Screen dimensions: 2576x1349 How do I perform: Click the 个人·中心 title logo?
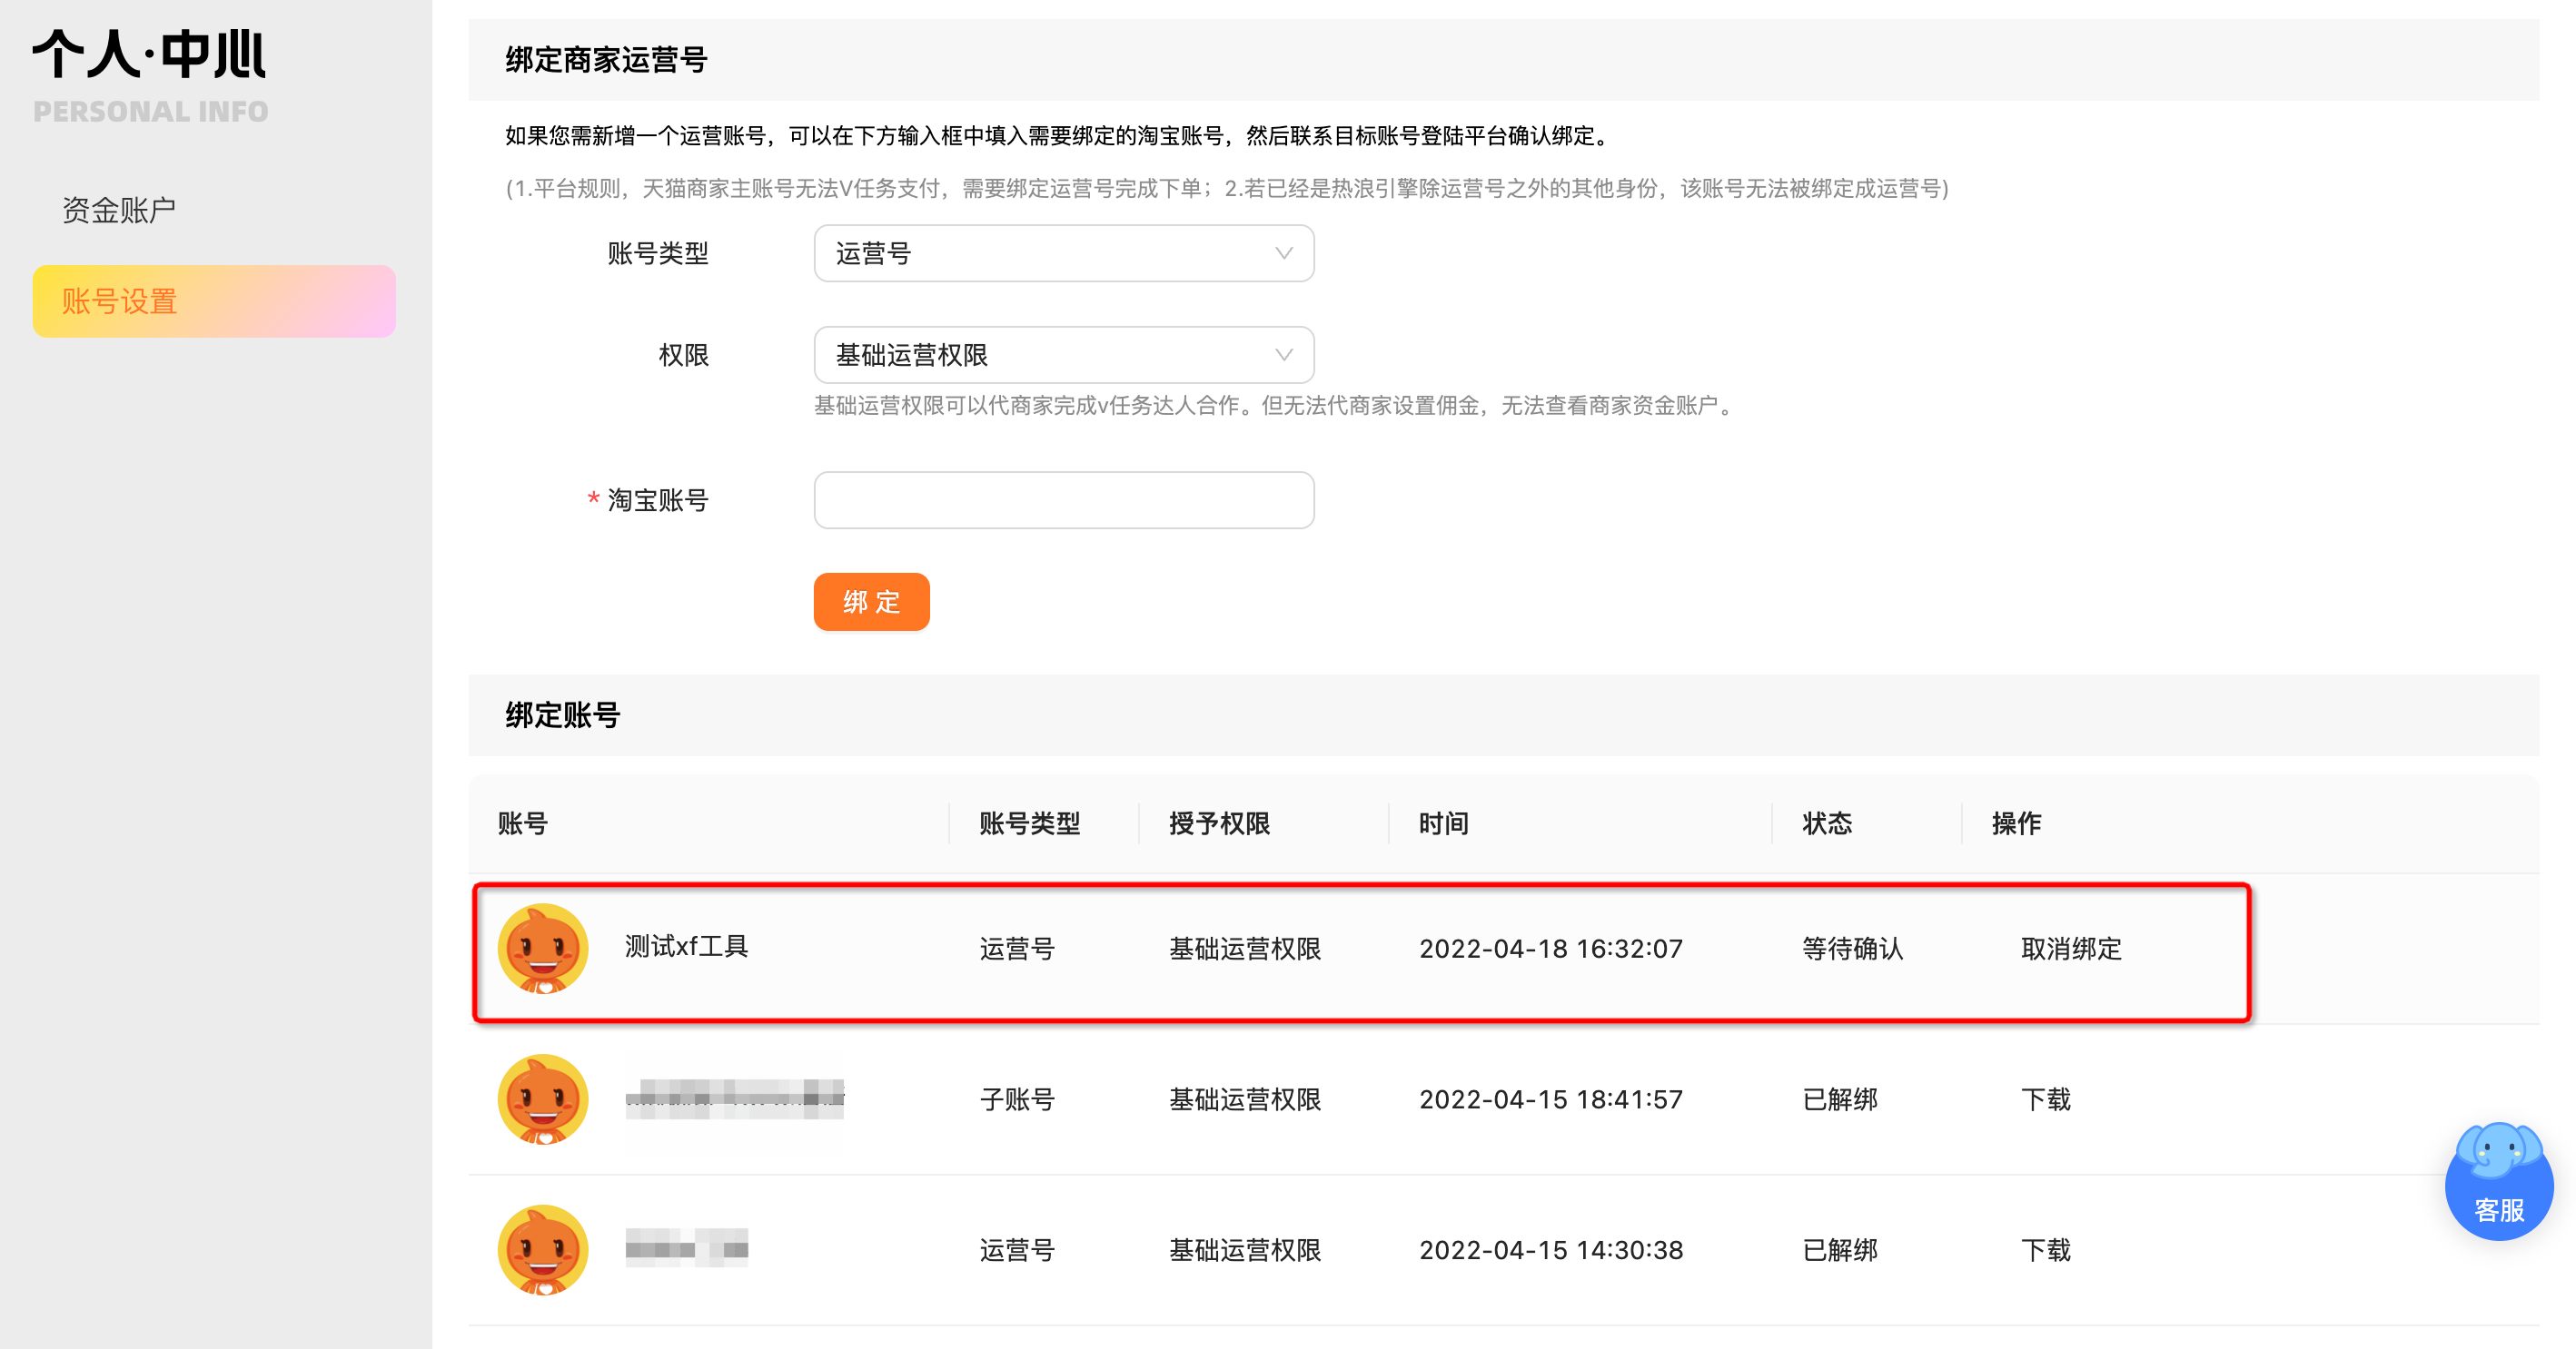(150, 53)
